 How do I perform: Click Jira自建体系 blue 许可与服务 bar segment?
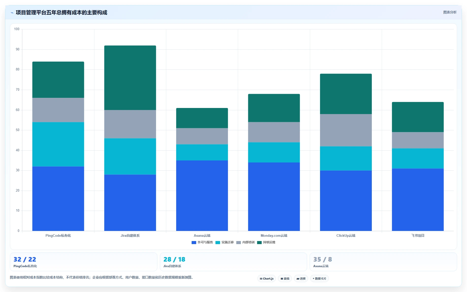[130, 203]
